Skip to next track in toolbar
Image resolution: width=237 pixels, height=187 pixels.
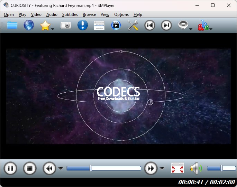166,25
